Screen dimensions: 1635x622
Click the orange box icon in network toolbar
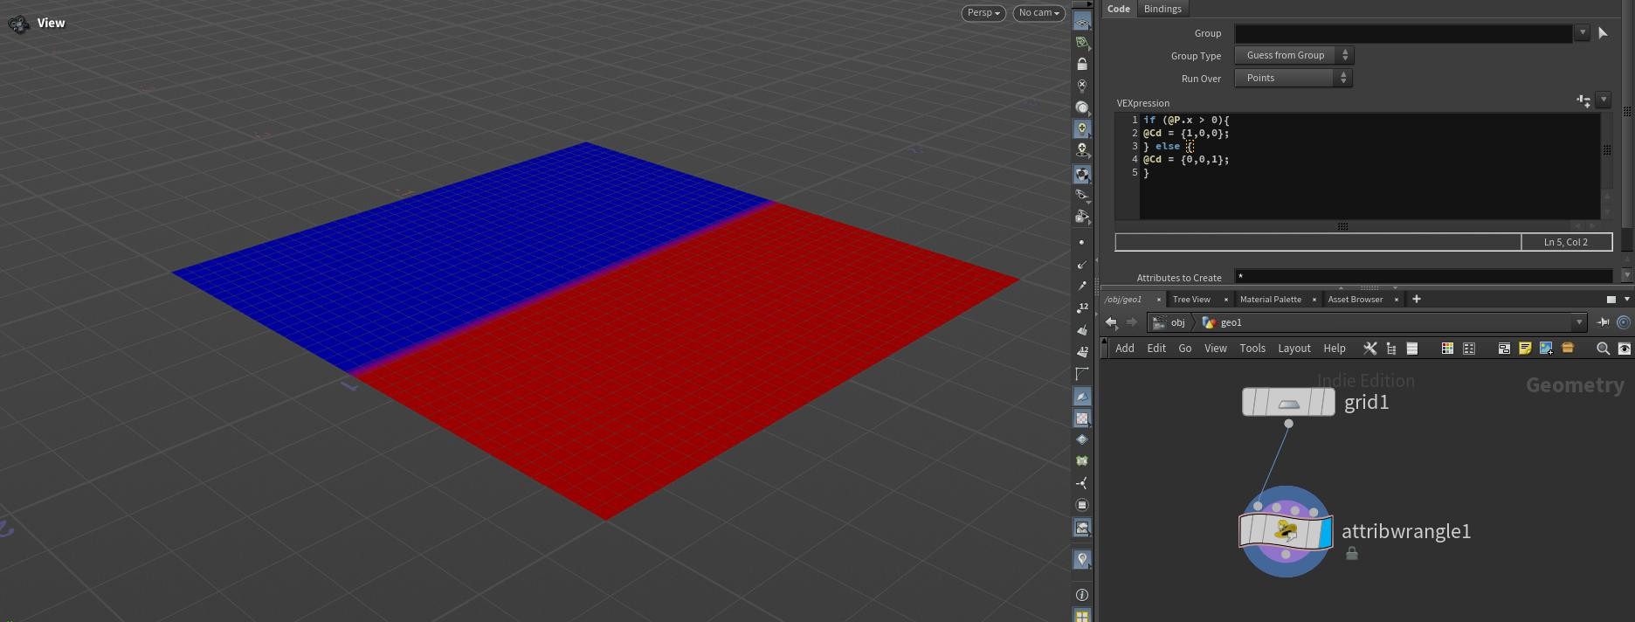[x=1568, y=349]
